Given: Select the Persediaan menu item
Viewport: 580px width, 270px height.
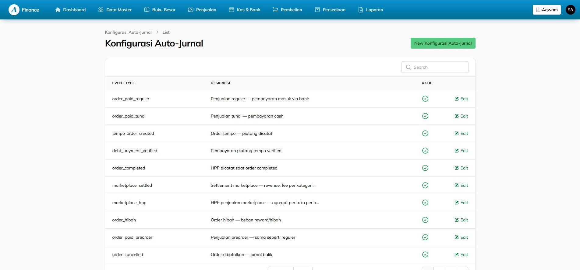Looking at the screenshot, I should [330, 10].
